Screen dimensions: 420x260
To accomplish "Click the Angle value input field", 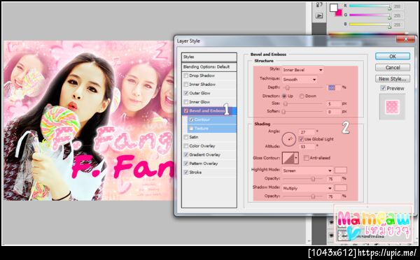I will pyautogui.click(x=307, y=132).
